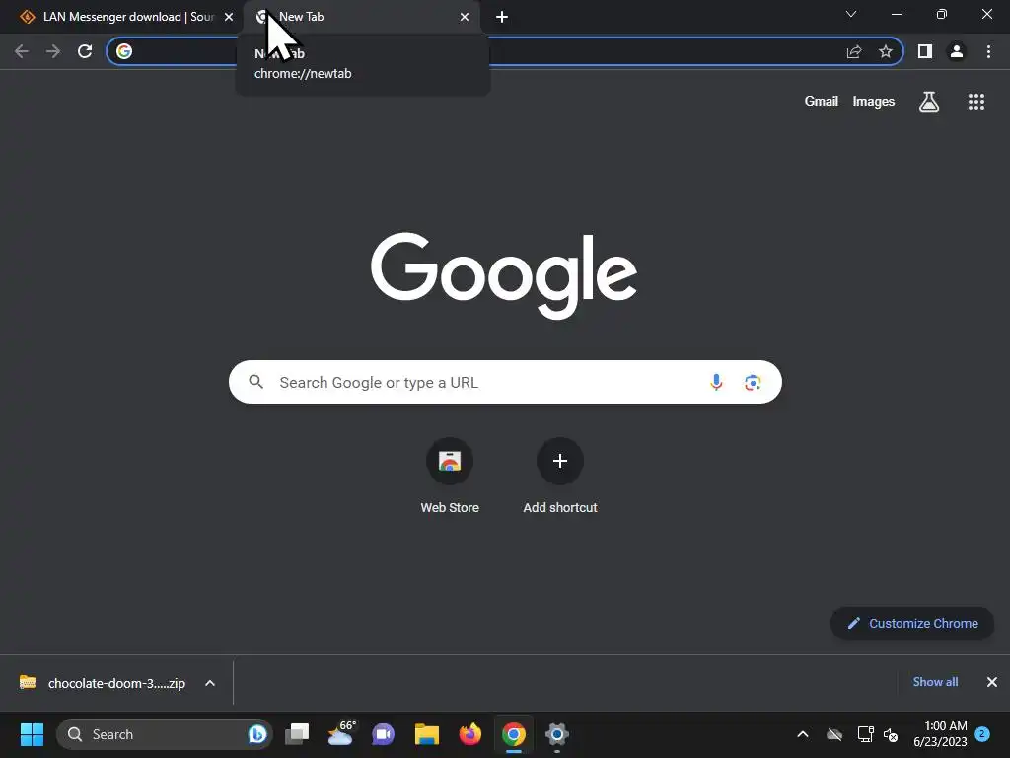Open Search Labs flask icon

(929, 102)
